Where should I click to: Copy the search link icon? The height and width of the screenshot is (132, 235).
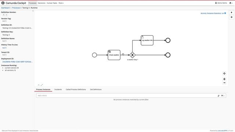coord(218,96)
